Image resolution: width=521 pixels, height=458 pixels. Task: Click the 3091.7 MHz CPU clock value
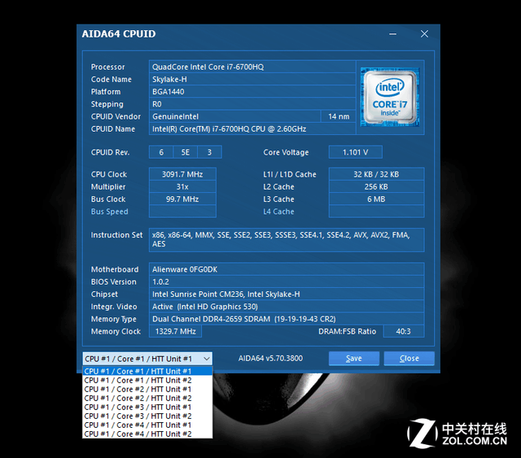182,174
